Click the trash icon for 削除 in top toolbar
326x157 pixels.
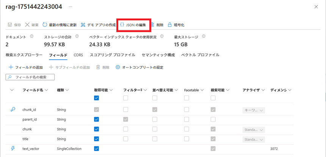point(152,25)
